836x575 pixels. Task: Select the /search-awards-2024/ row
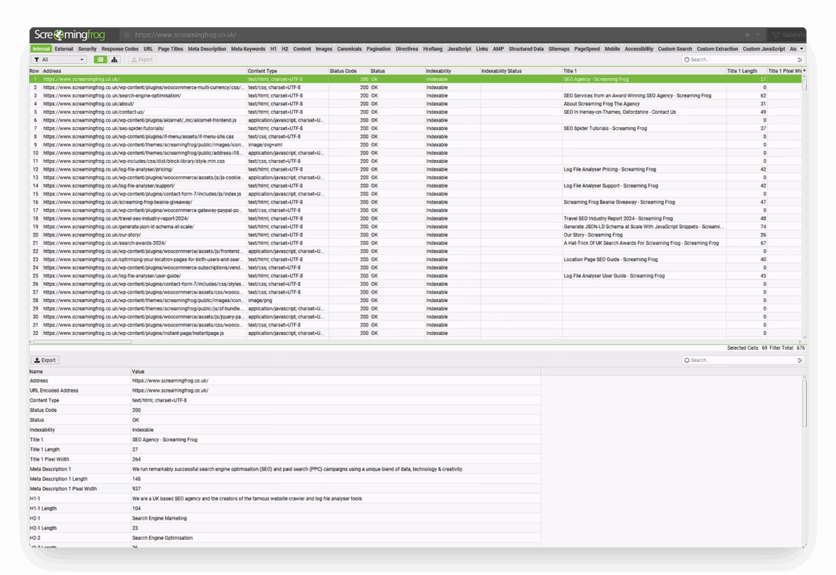417,243
